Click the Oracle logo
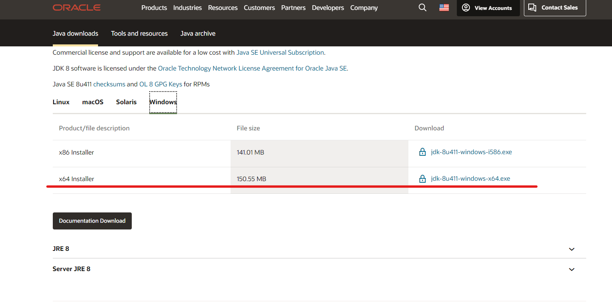Image resolution: width=612 pixels, height=302 pixels. 77,8
